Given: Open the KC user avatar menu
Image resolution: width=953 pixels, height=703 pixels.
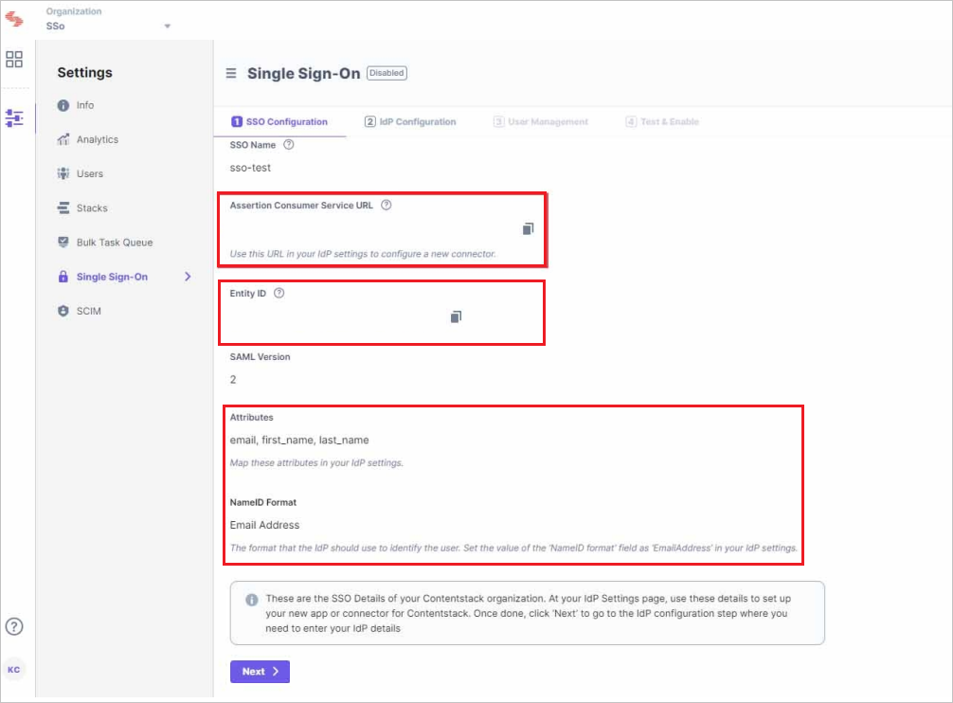Looking at the screenshot, I should coord(14,669).
